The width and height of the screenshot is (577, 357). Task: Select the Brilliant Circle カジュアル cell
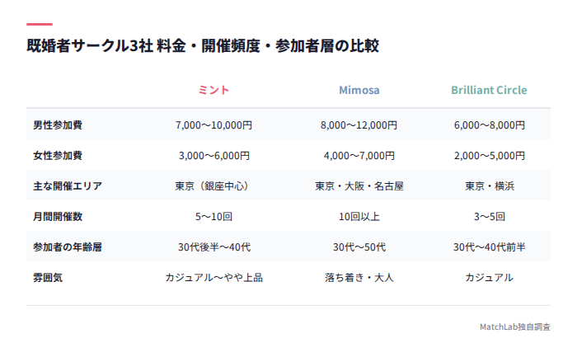tap(490, 278)
